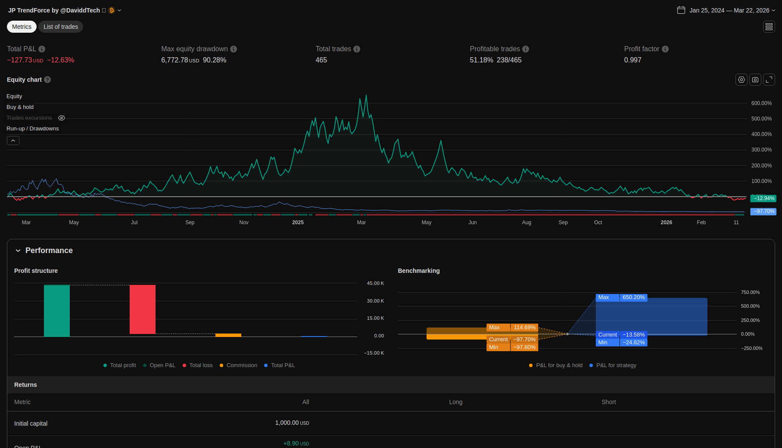The width and height of the screenshot is (782, 448).
Task: Click the Total loss legend label
Action: point(201,365)
